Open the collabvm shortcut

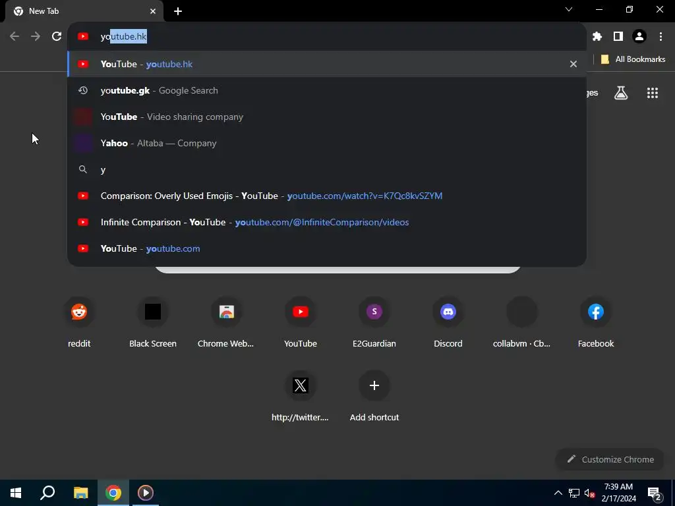[522, 321]
